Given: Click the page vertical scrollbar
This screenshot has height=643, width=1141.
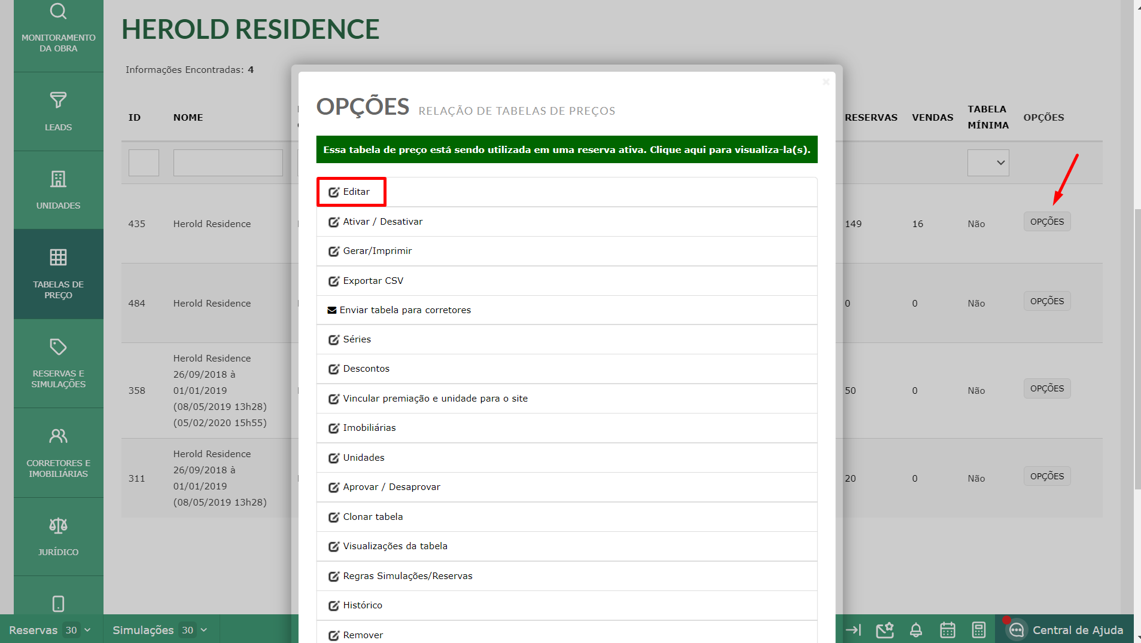Looking at the screenshot, I should tap(1137, 350).
